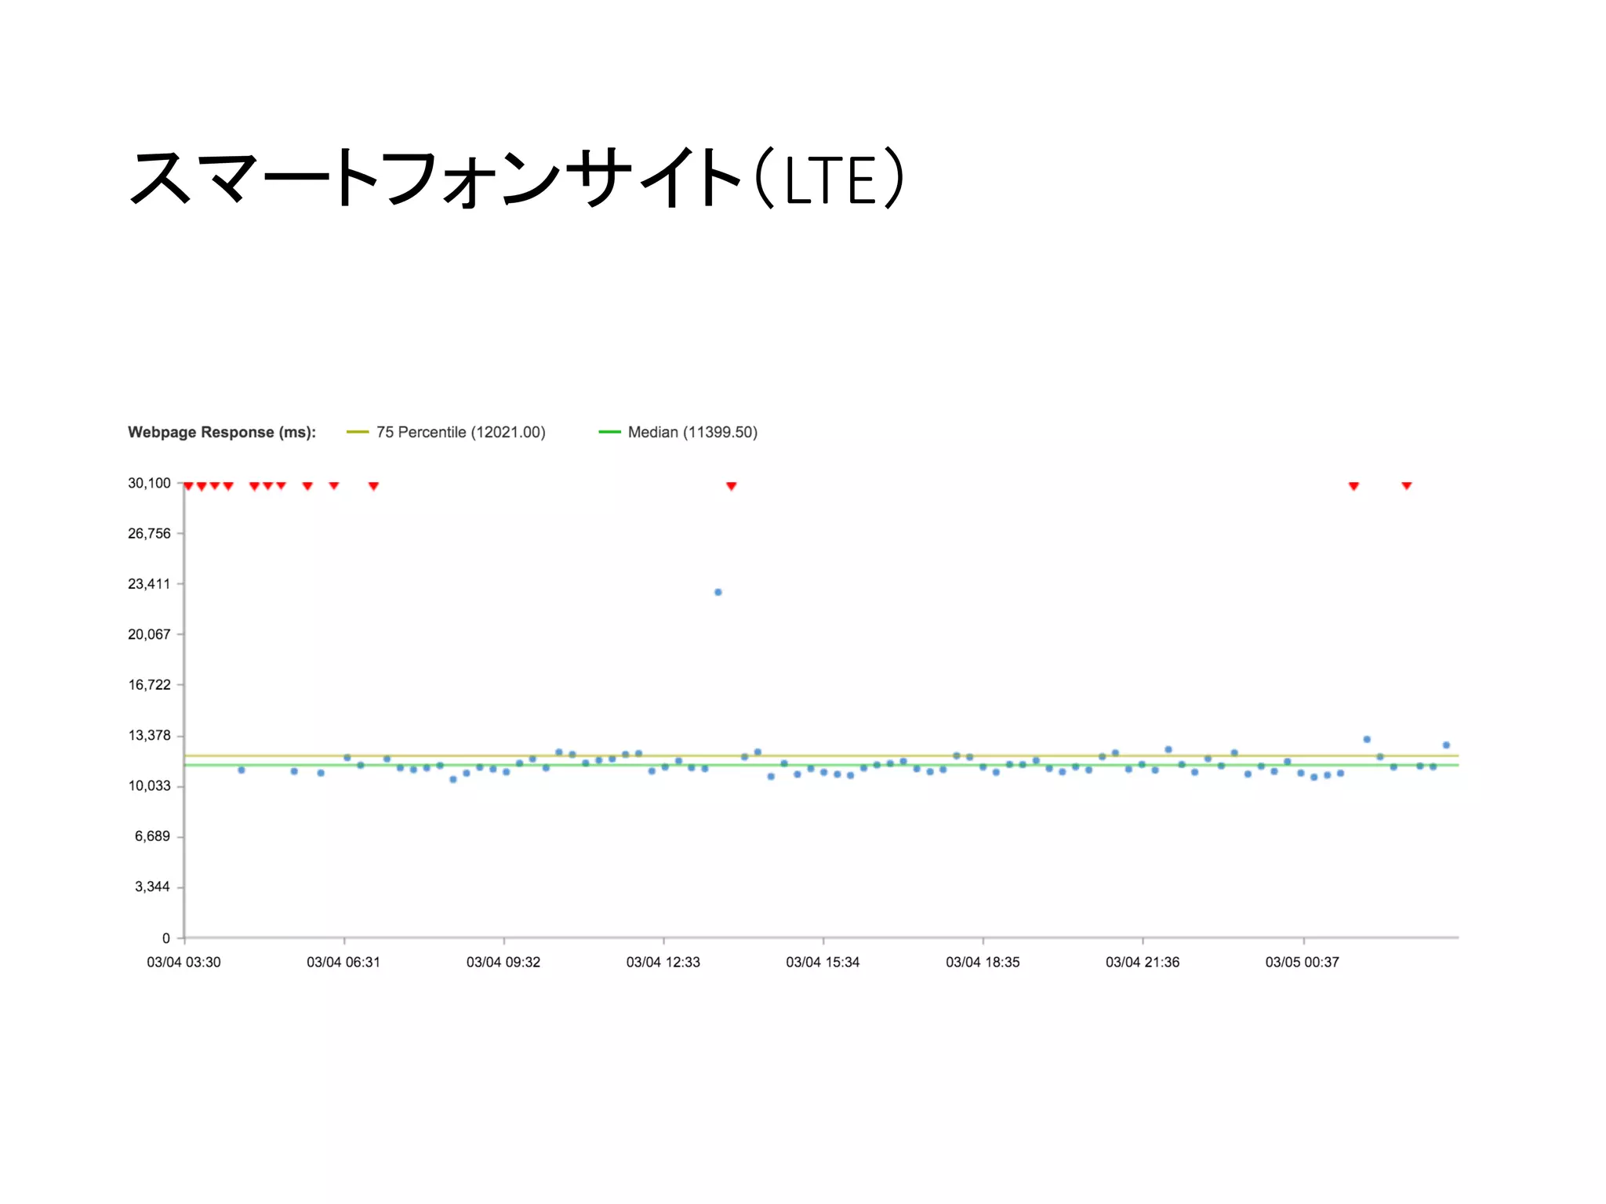Click the red triangle marker after 06:31
The height and width of the screenshot is (1204, 1606).
point(373,486)
